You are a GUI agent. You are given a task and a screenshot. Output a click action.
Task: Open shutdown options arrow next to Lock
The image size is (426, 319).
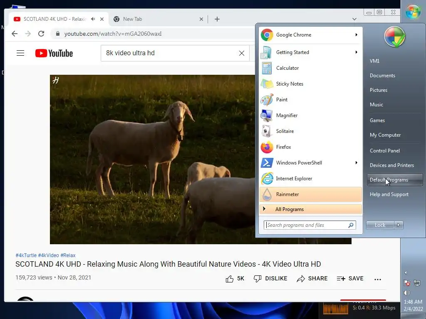[x=399, y=225]
